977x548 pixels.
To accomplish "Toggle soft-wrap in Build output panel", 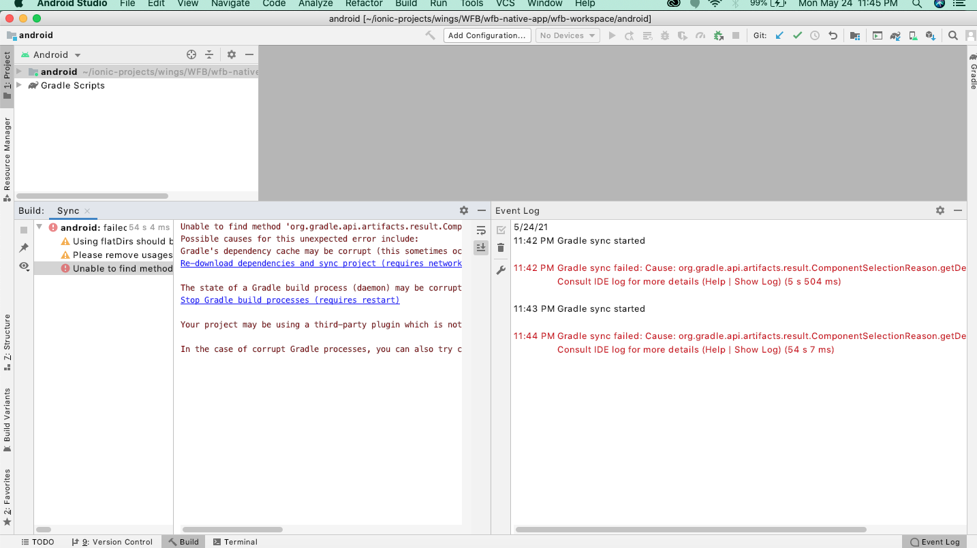I will [x=481, y=230].
